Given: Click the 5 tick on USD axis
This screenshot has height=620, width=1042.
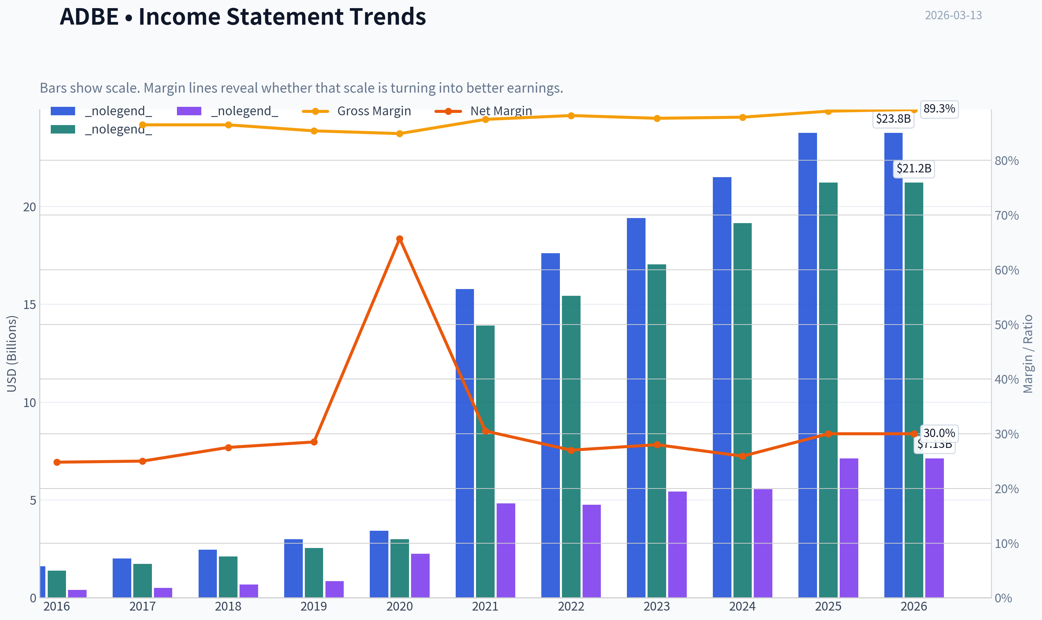Looking at the screenshot, I should 33,501.
